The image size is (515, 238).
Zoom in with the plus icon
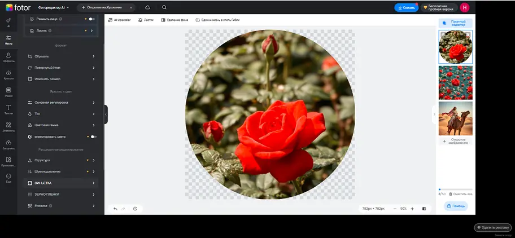tap(412, 209)
